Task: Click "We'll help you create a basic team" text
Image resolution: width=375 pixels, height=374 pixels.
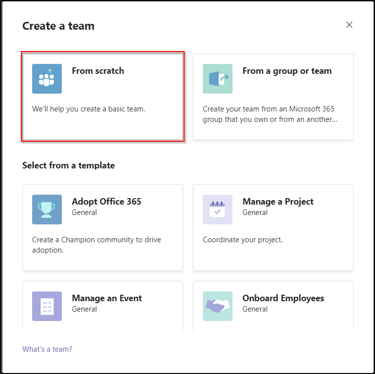Action: (x=89, y=109)
